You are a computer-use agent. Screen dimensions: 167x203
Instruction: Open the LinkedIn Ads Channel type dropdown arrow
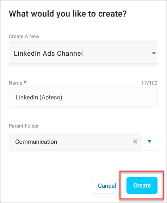154,53
